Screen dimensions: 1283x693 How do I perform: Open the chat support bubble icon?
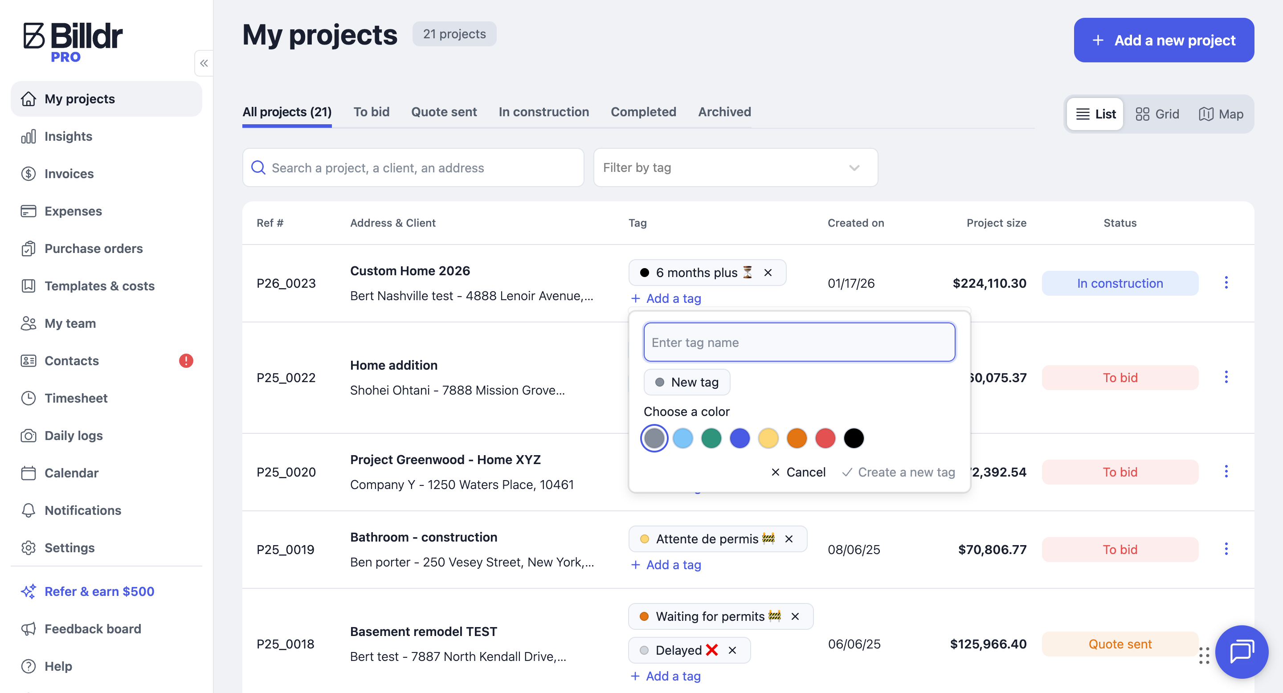pos(1241,651)
